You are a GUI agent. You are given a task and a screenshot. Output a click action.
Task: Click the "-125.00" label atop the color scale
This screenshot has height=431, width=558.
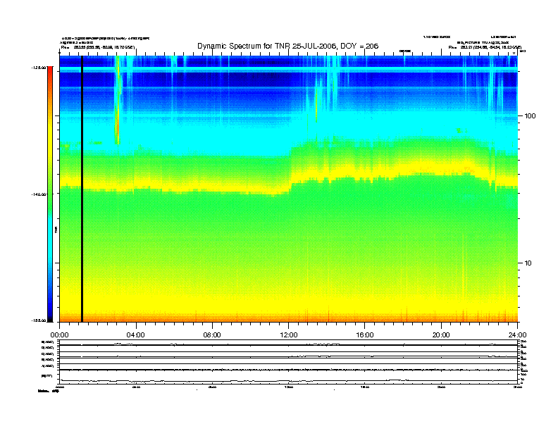click(39, 67)
